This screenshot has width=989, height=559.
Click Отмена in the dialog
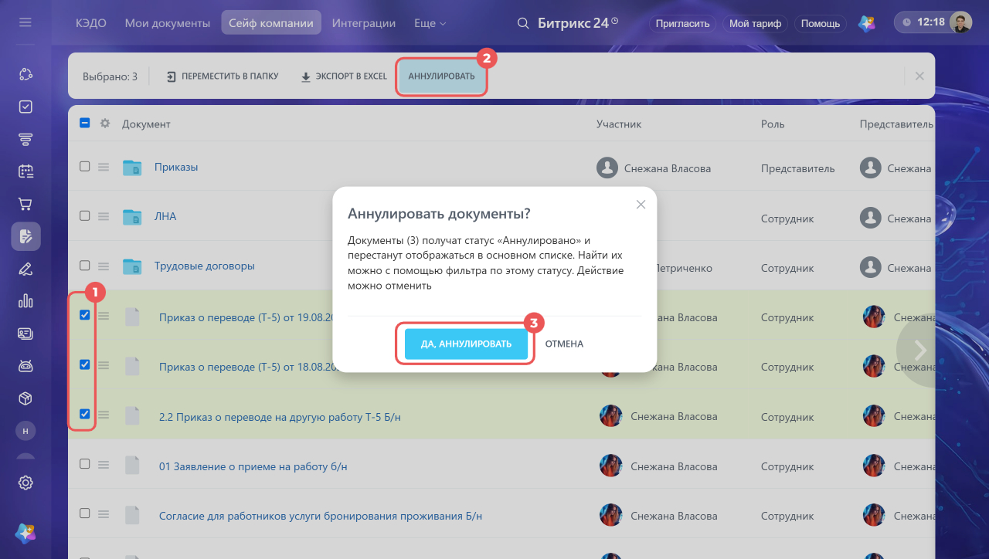click(564, 344)
